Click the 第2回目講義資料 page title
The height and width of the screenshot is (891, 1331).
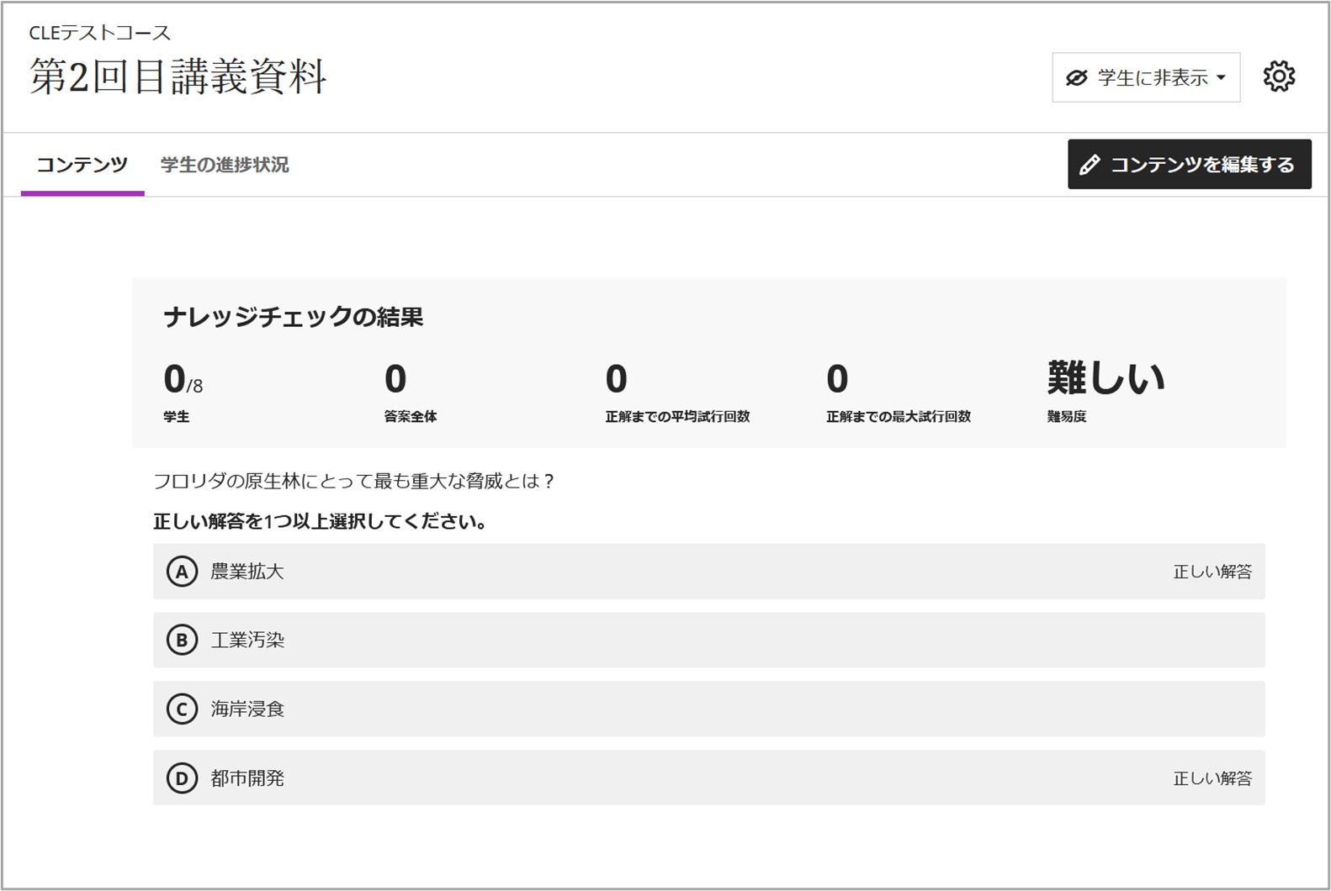click(x=178, y=76)
